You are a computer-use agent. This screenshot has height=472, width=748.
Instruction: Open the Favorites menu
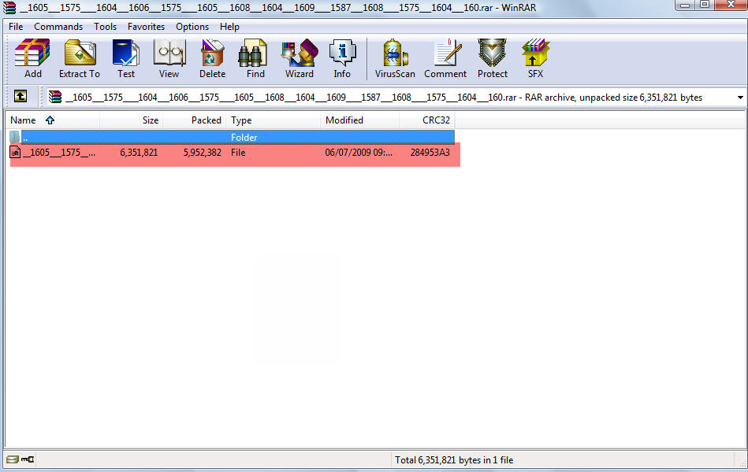(146, 27)
